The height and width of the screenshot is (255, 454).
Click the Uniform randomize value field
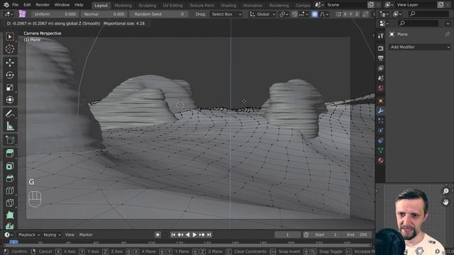(x=55, y=14)
